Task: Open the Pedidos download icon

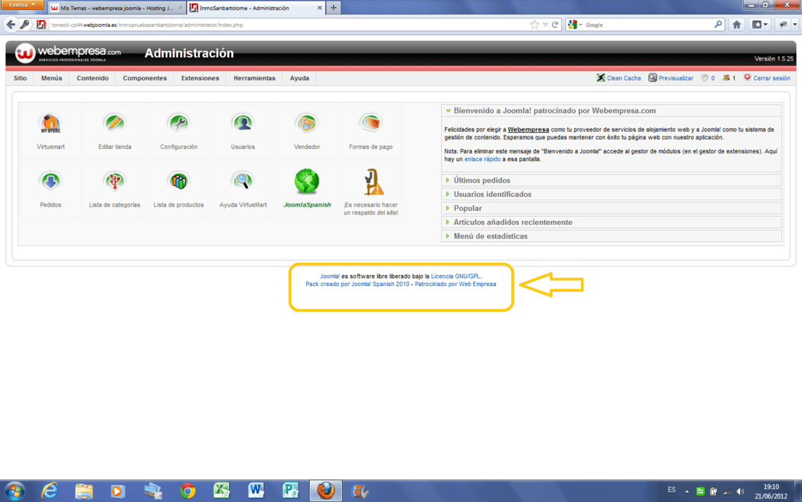Action: click(x=50, y=181)
